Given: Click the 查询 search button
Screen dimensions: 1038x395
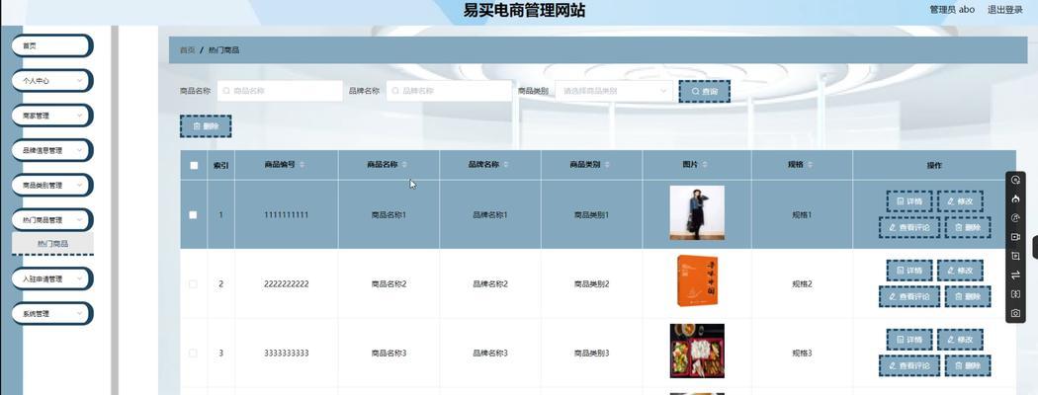Looking at the screenshot, I should [x=704, y=91].
